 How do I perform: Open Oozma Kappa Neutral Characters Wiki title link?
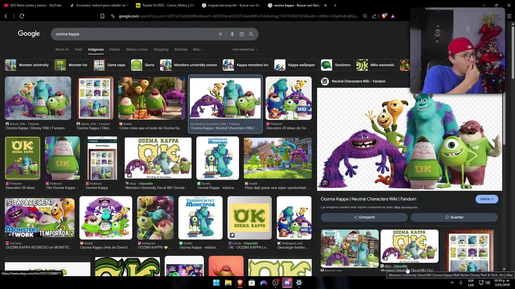pyautogui.click(x=368, y=199)
